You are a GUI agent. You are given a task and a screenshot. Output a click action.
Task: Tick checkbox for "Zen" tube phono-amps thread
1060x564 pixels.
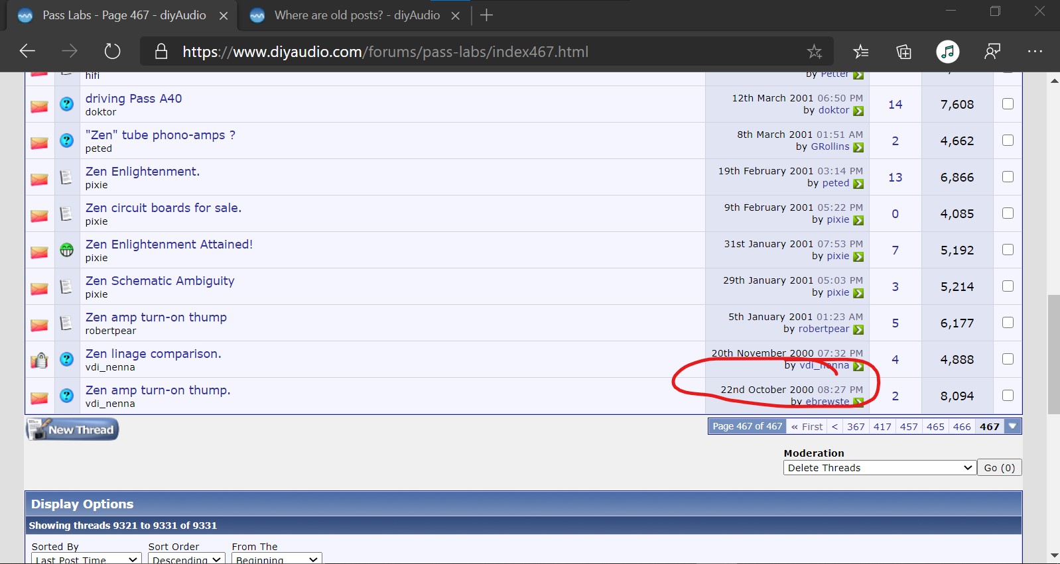(1008, 141)
